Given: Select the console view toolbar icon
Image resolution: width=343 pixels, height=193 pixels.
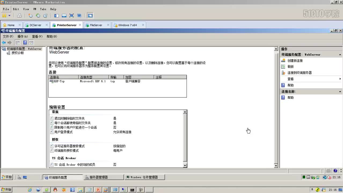Looking at the screenshot, I should point(90,16).
